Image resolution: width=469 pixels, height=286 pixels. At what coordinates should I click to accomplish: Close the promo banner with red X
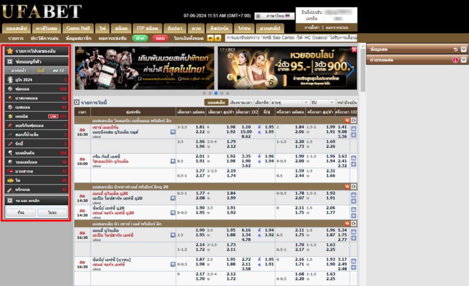pos(354,49)
